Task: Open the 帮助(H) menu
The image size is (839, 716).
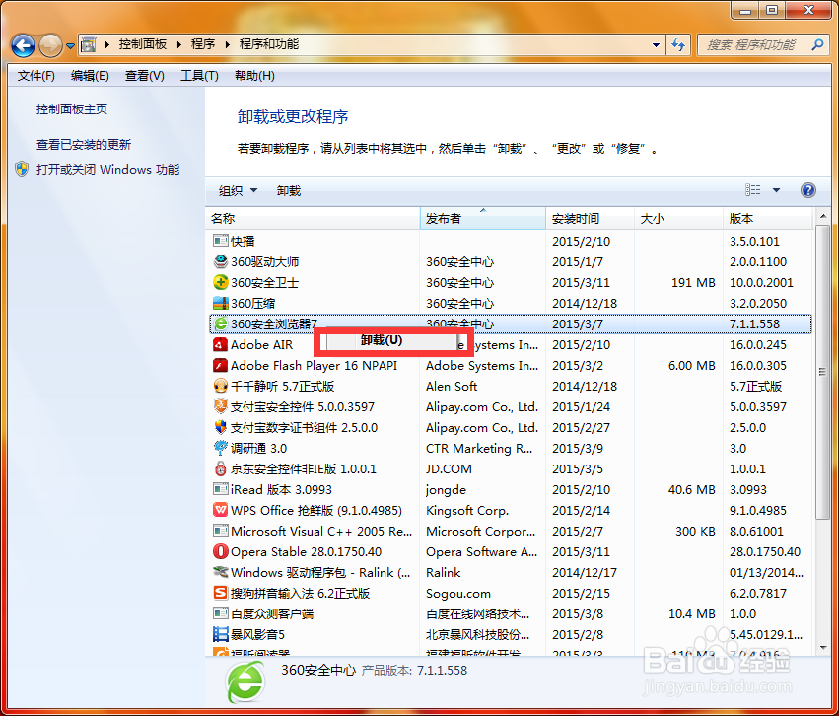Action: tap(254, 76)
